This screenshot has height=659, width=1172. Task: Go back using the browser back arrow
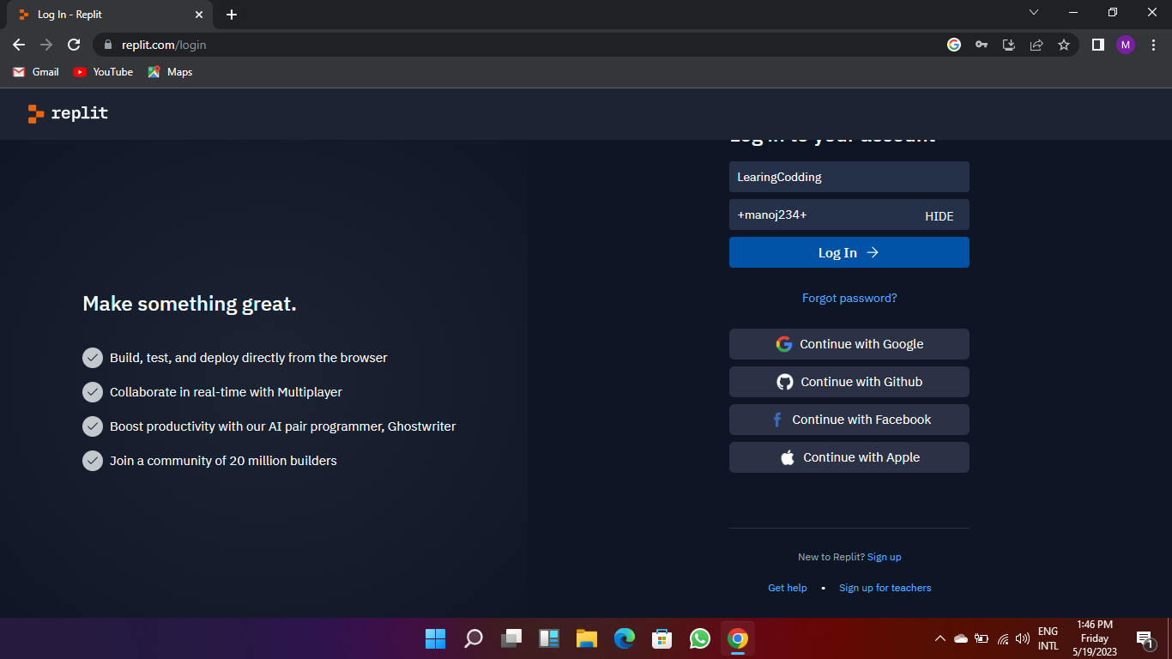tap(19, 45)
